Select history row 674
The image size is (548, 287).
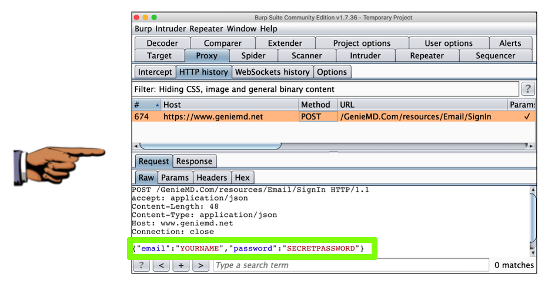pyautogui.click(x=333, y=116)
